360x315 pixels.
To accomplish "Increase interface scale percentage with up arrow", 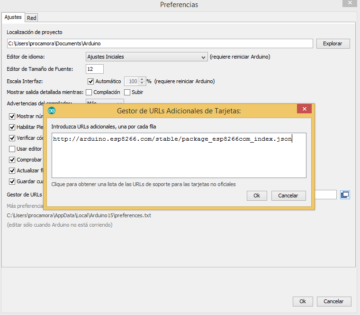I will (142, 79).
